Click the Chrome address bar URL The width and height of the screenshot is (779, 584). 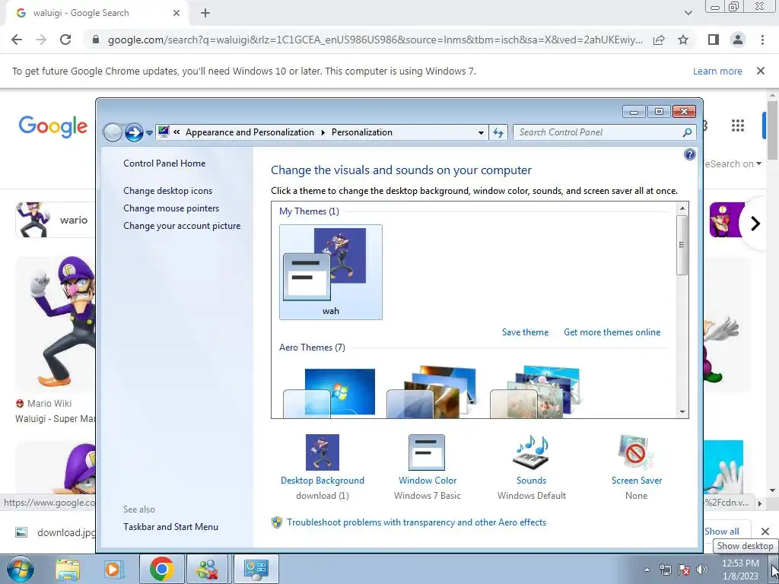pos(375,40)
